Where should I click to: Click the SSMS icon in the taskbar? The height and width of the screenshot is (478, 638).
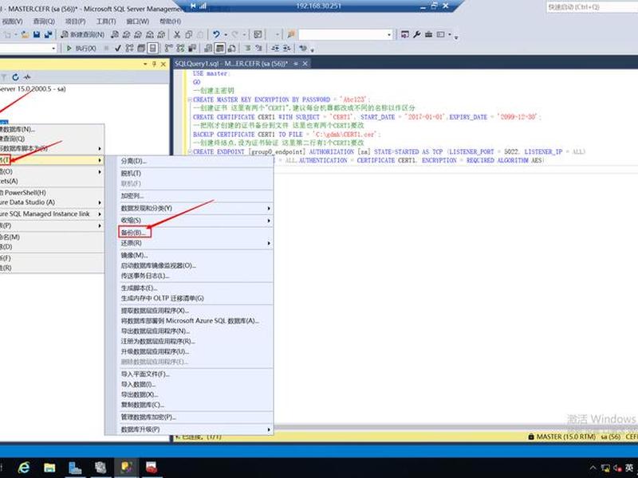pyautogui.click(x=126, y=468)
